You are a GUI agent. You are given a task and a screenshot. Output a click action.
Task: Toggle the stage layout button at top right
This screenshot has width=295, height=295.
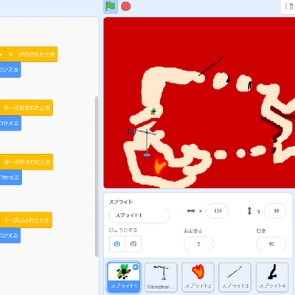(289, 7)
